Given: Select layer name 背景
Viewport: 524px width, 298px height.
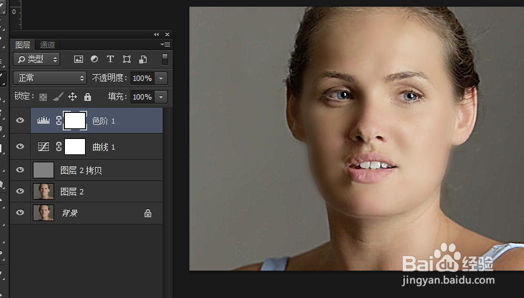Looking at the screenshot, I should pyautogui.click(x=70, y=213).
